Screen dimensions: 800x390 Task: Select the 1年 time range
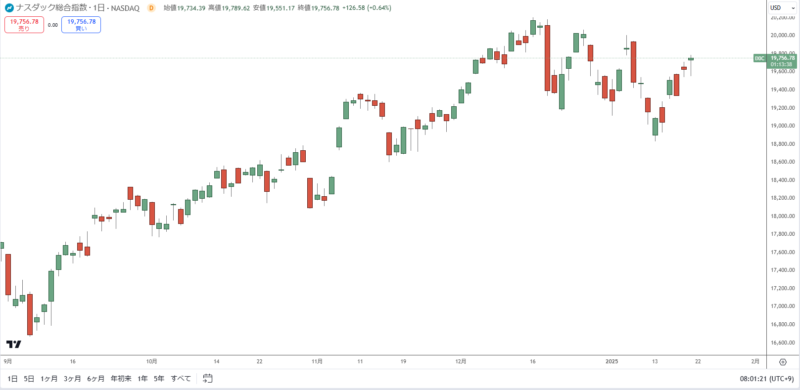[143, 379]
